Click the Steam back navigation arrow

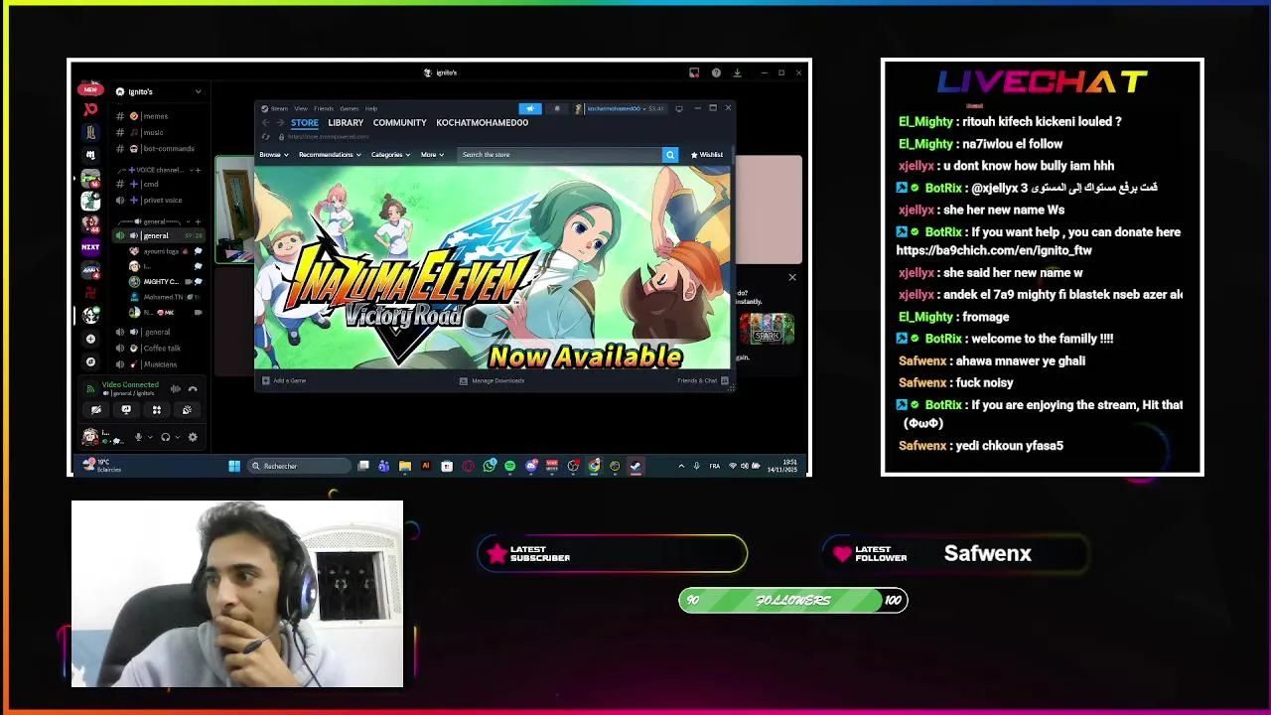point(265,122)
